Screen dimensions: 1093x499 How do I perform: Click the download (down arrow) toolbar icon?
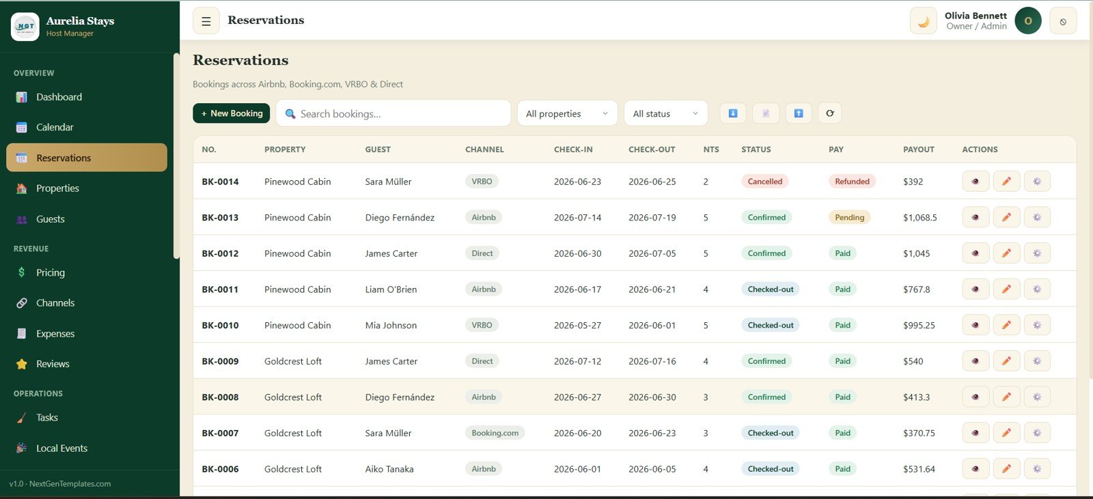point(733,113)
